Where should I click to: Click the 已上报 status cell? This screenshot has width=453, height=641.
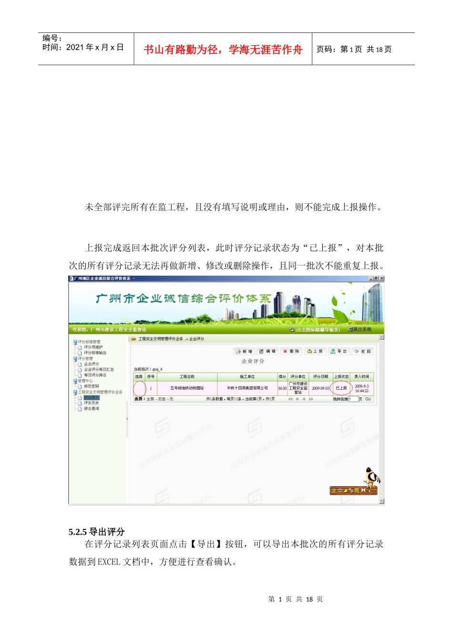(x=341, y=388)
